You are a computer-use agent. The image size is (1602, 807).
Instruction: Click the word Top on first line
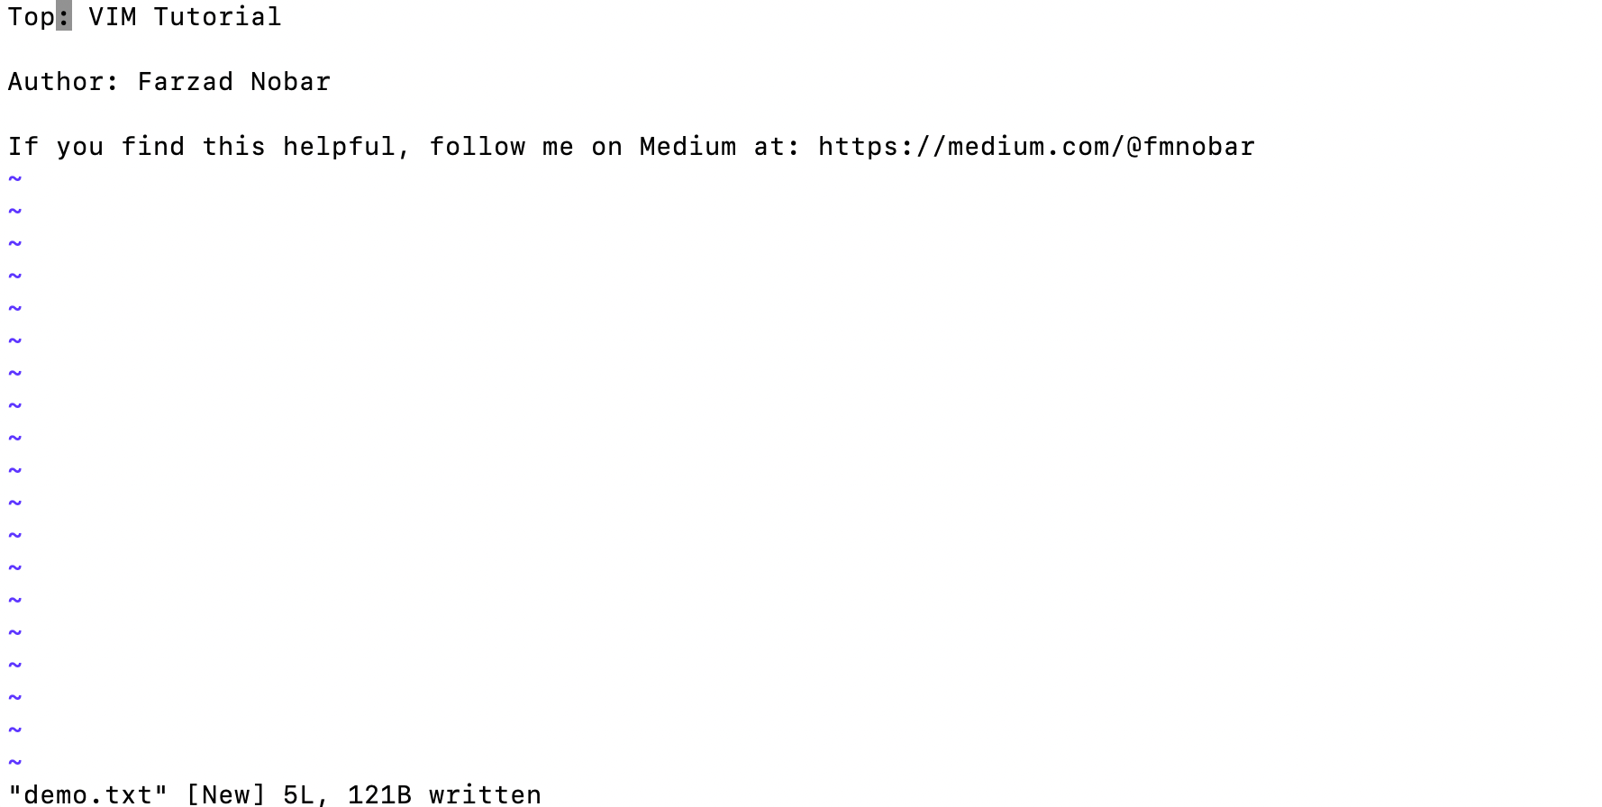(x=32, y=17)
